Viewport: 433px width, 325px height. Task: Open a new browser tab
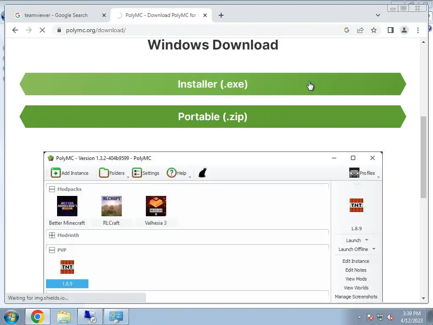click(221, 15)
